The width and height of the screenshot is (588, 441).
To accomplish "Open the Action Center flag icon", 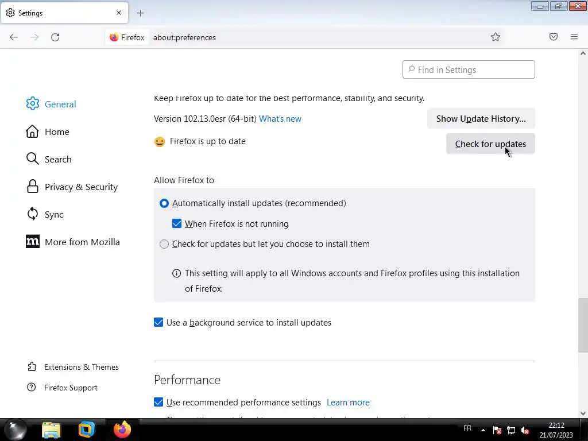I will point(497,430).
